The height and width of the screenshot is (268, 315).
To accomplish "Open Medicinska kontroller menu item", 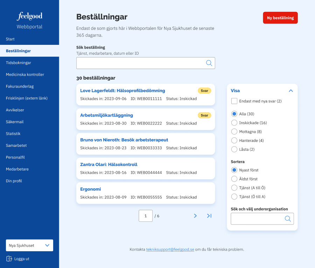I will pyautogui.click(x=29, y=75).
